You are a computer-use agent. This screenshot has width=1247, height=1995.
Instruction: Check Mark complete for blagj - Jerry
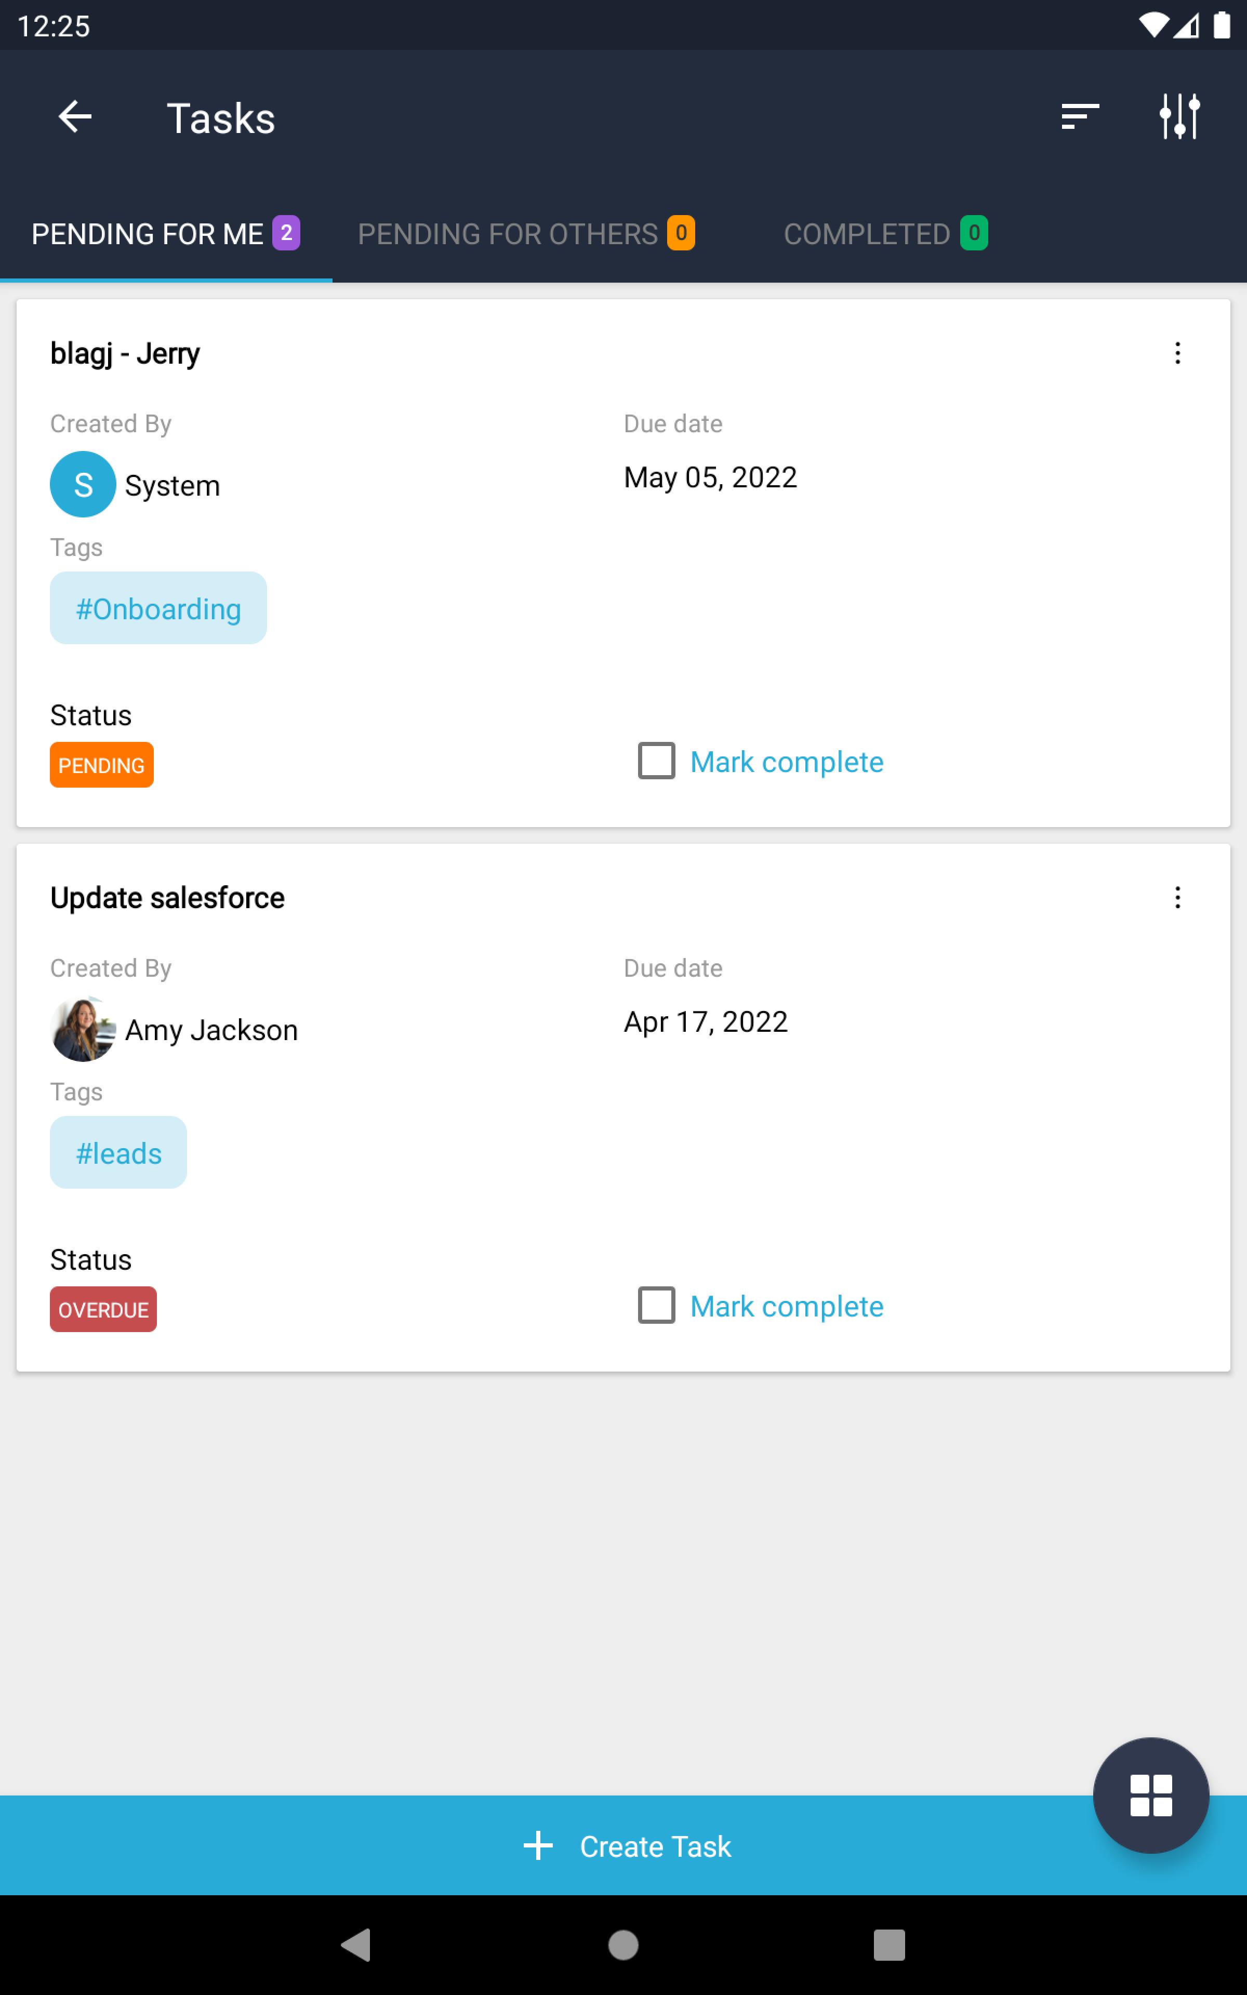656,761
